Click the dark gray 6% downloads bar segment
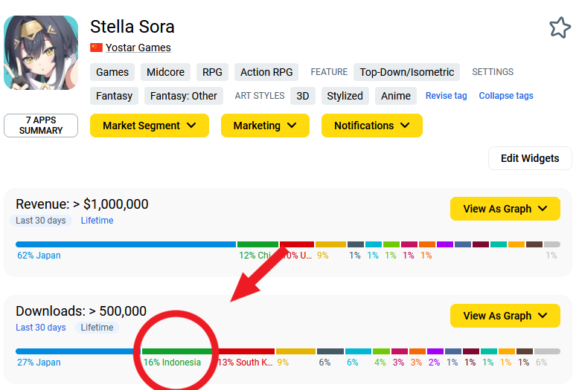The height and width of the screenshot is (390, 579). coord(330,351)
